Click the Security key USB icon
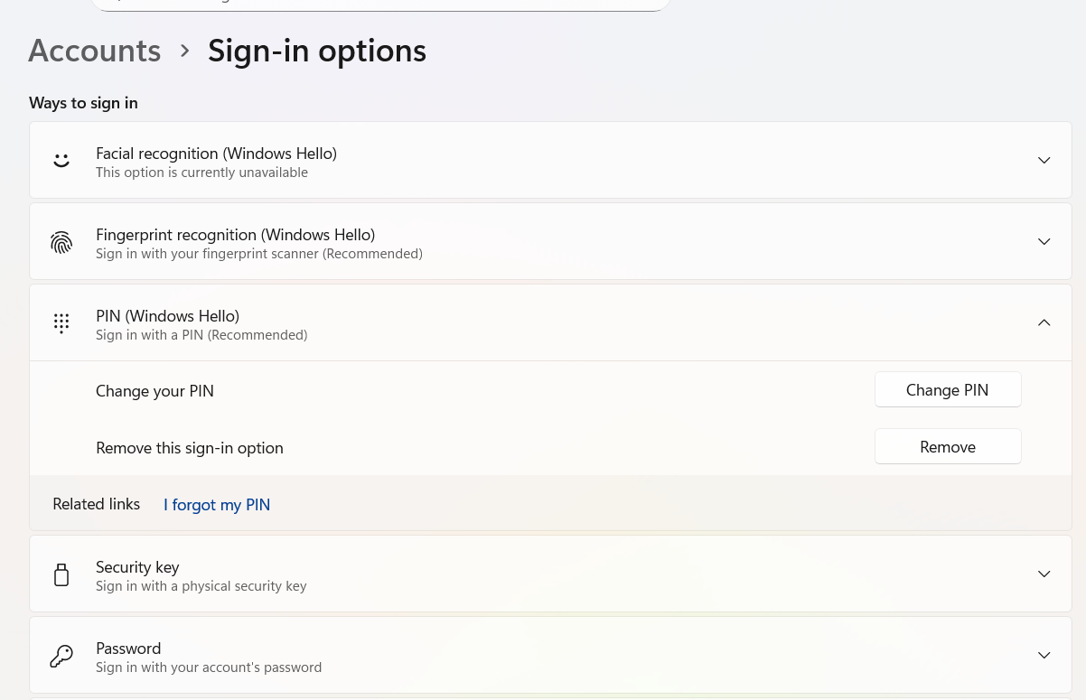Screen dimensions: 1086x700 61,574
